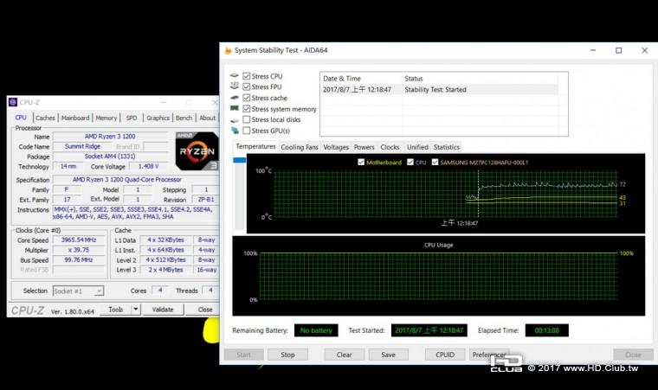Expand the Socket #1 selection dropdown

99,291
